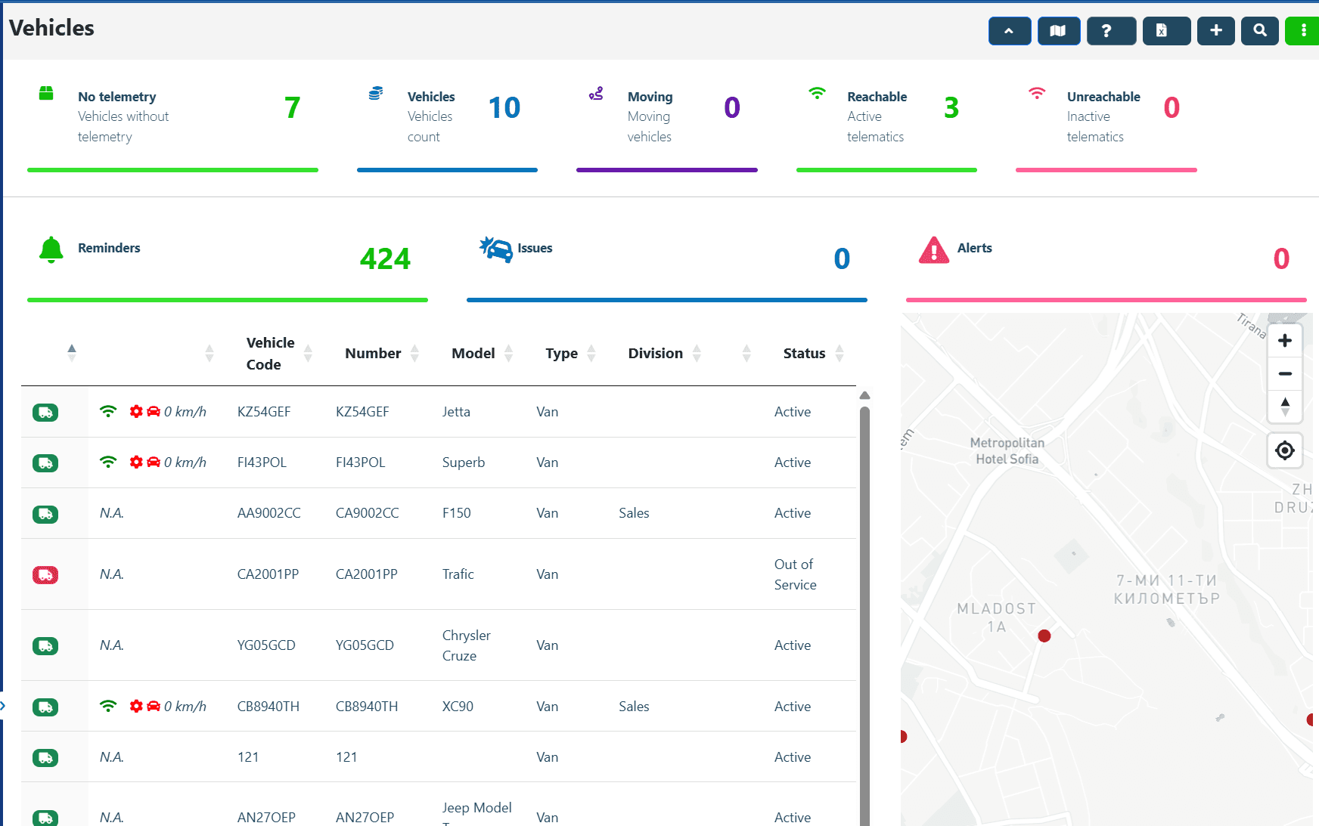Open the search icon

click(1259, 31)
